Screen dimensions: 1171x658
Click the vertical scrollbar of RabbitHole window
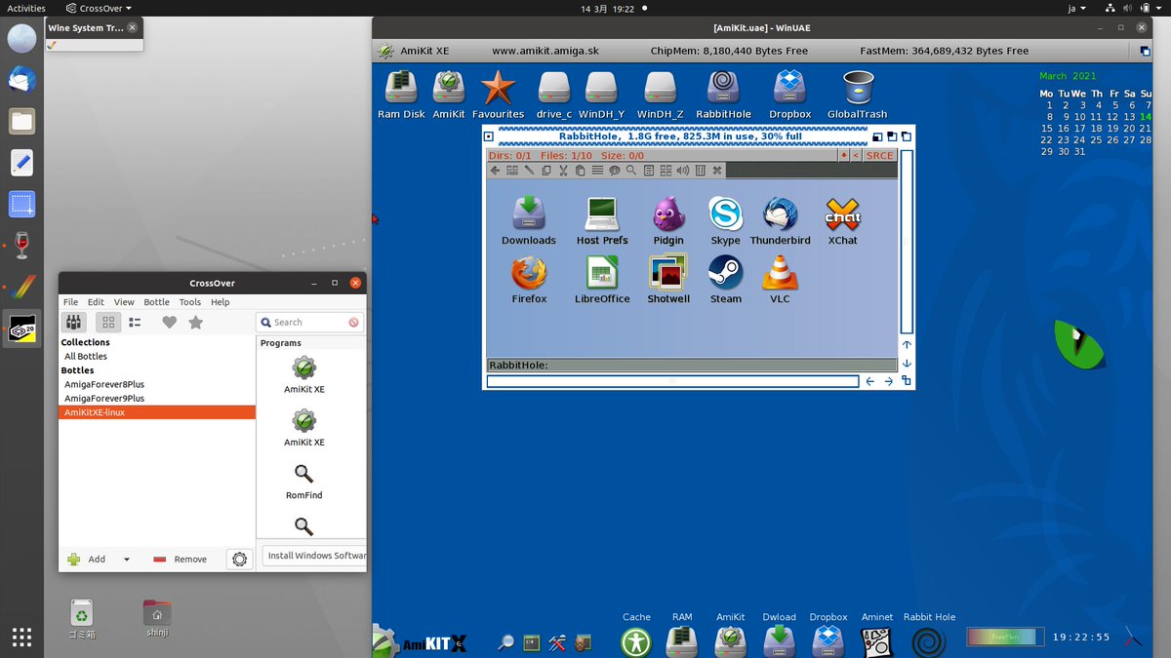tap(907, 242)
